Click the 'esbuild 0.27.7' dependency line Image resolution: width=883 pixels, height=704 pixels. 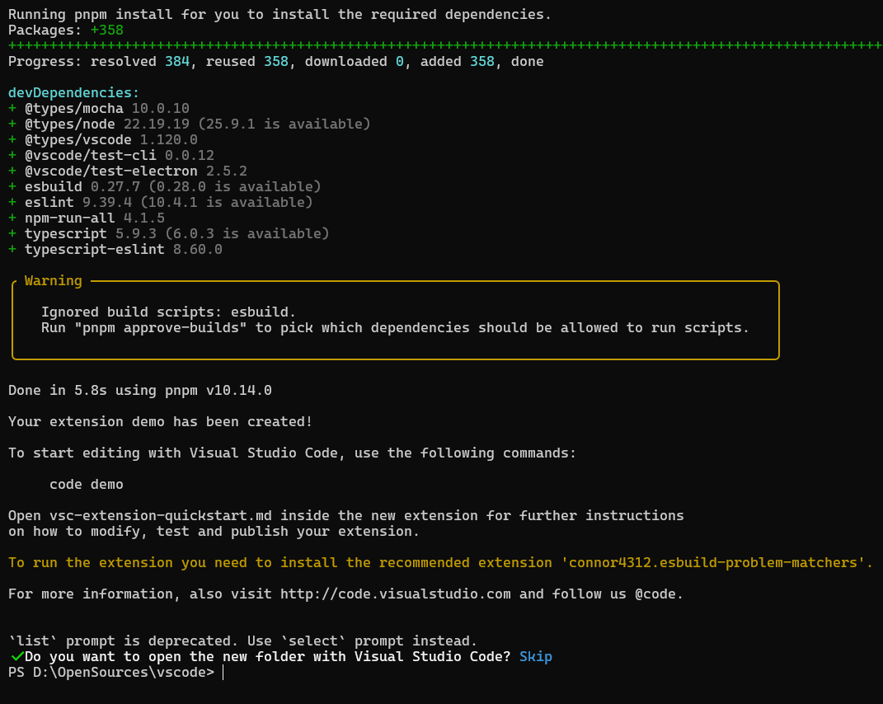click(x=164, y=186)
